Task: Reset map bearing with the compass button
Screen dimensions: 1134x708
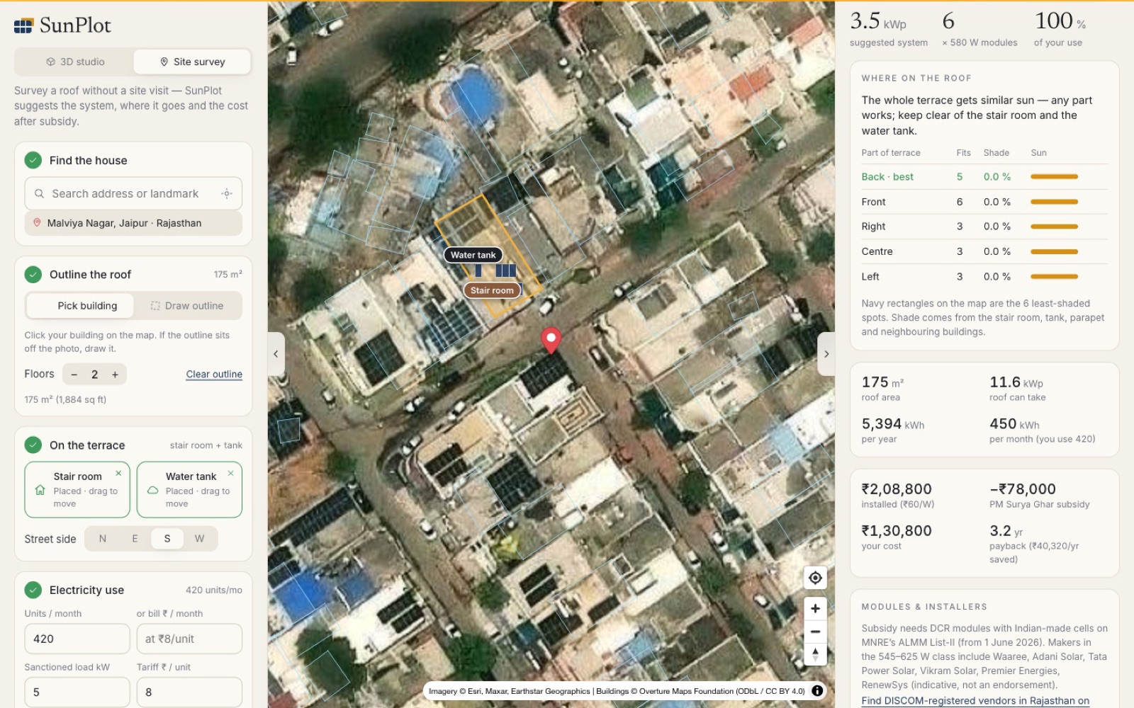Action: pos(815,654)
